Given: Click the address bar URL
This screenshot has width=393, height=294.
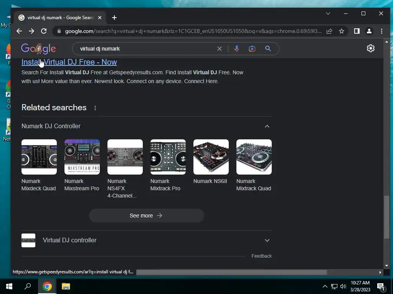Looking at the screenshot, I should tap(193, 31).
